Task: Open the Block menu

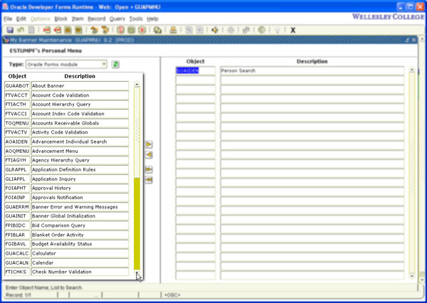Action: click(60, 18)
